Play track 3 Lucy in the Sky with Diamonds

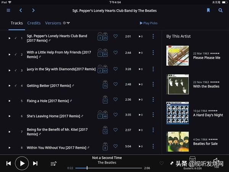10,70
